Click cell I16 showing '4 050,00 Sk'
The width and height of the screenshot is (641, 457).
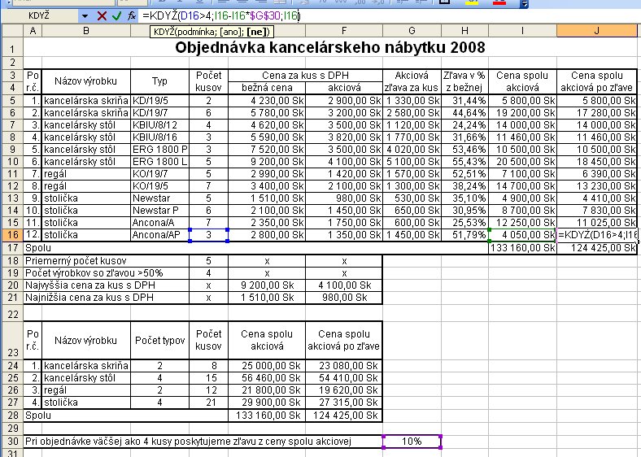(522, 235)
